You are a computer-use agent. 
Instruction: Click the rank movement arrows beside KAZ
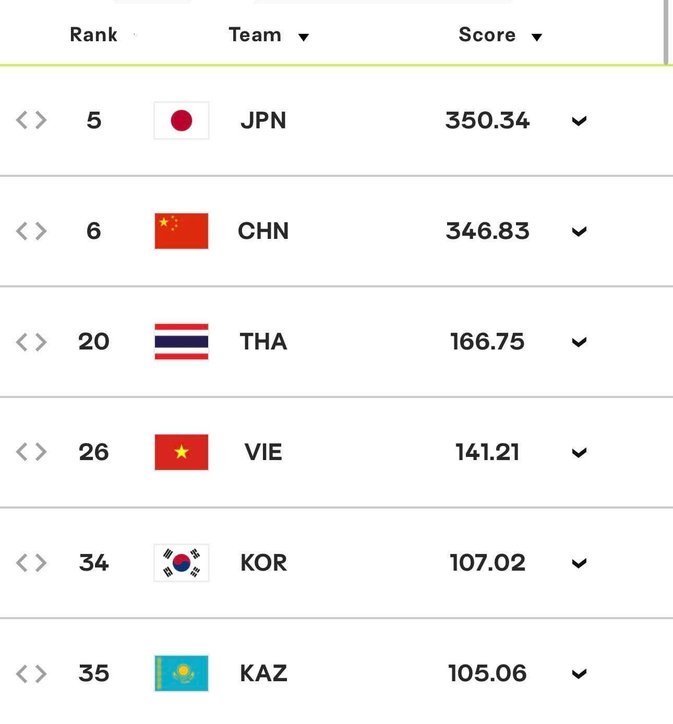coord(31,673)
